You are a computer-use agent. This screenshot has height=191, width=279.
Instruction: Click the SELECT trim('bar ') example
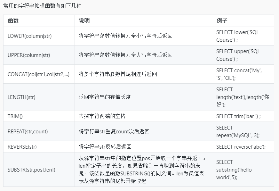[238, 116]
